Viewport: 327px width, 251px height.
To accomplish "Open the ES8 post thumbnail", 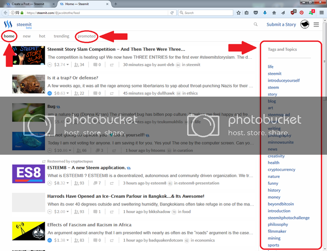I will (29, 174).
